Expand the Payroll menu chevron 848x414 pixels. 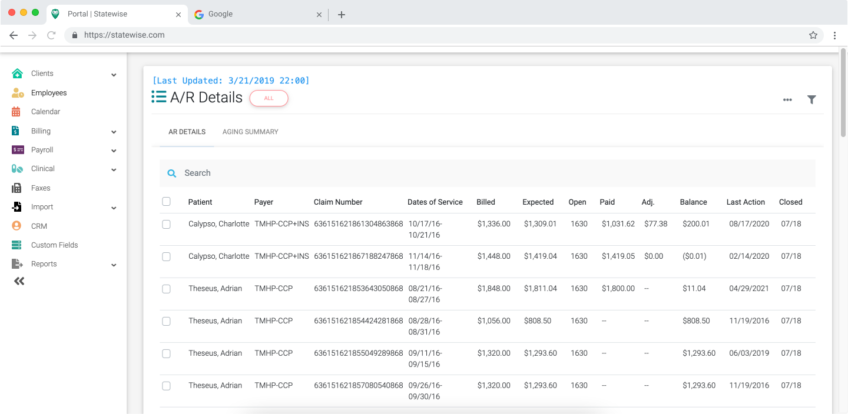(114, 151)
